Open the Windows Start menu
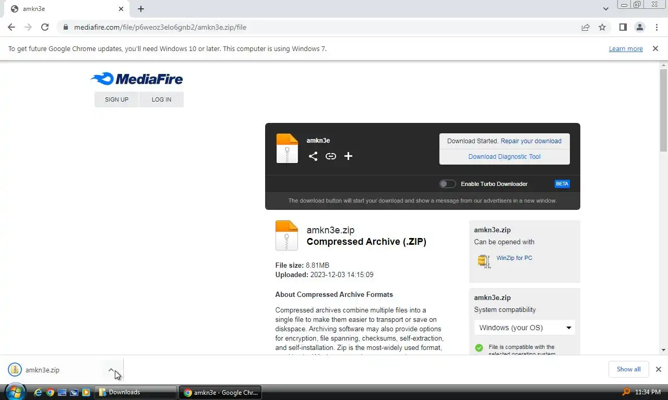 pyautogui.click(x=15, y=392)
